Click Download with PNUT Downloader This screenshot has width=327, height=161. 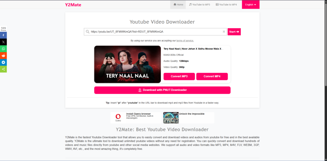pyautogui.click(x=162, y=90)
